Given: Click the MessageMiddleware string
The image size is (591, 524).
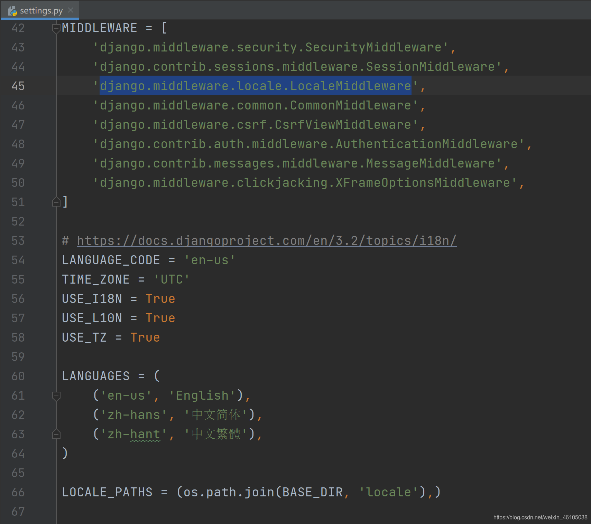Looking at the screenshot, I should tap(297, 163).
